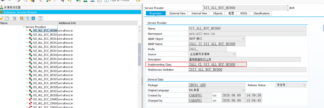Viewport: 324px width, 108px height.
Task: Refresh the Enterprise Services Browser tree
Action: point(28,18)
